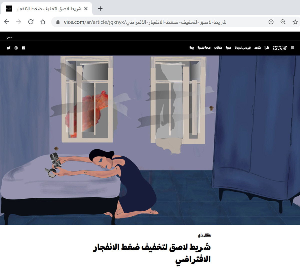
Task: Click the VICE logo in header
Action: coord(280,48)
